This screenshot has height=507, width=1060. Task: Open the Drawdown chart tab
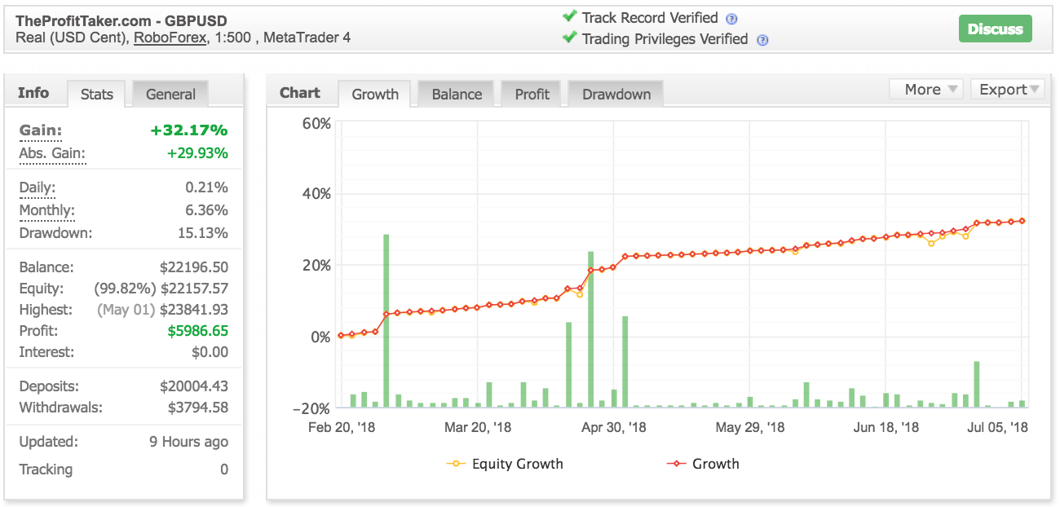coord(616,94)
